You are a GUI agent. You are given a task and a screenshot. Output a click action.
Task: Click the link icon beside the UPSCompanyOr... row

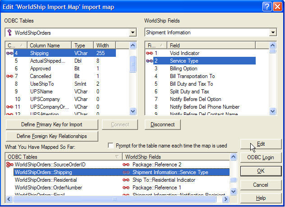[9, 107]
